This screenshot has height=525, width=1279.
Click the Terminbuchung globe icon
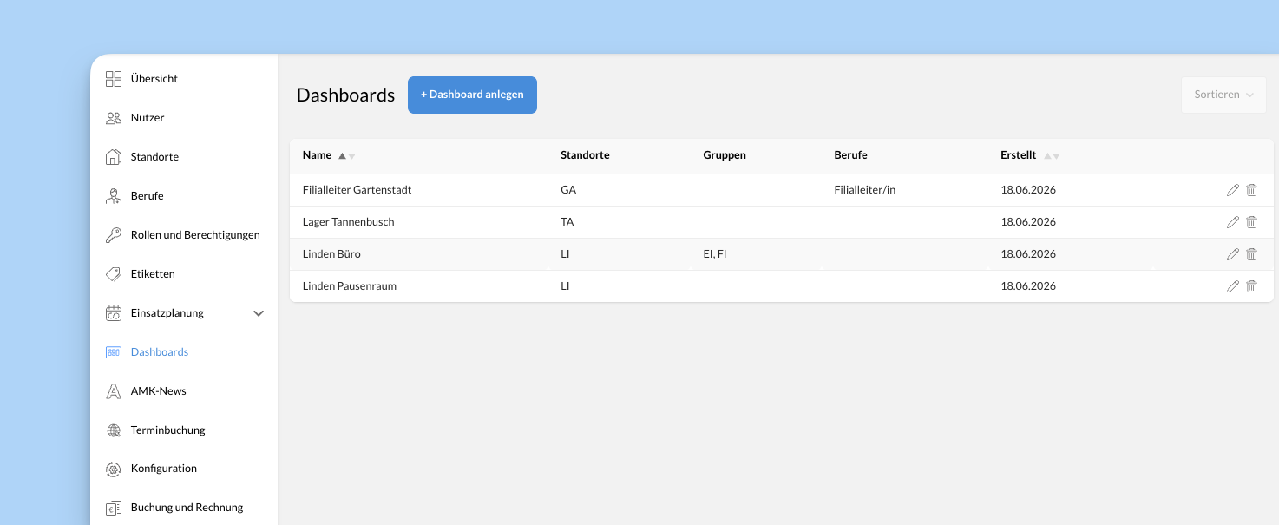114,430
